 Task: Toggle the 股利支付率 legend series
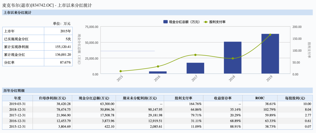214,22
